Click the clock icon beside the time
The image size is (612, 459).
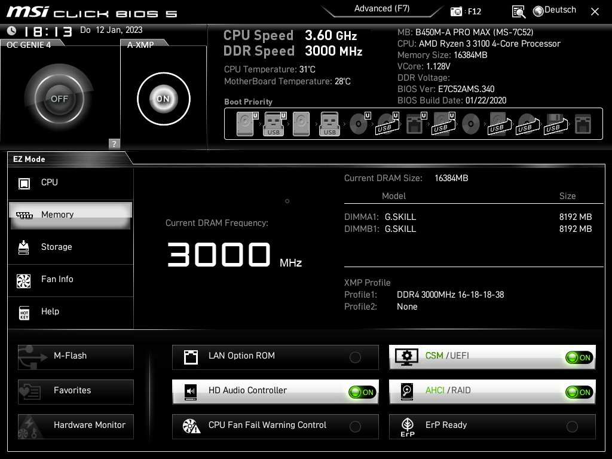(x=12, y=30)
